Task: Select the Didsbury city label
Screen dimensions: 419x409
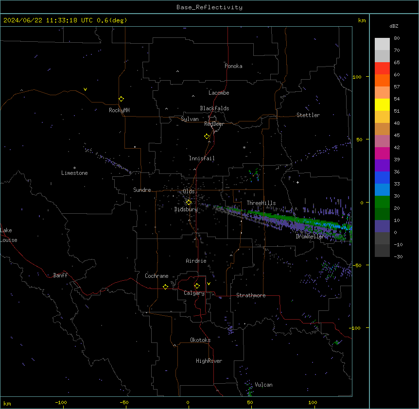Action: pyautogui.click(x=186, y=209)
